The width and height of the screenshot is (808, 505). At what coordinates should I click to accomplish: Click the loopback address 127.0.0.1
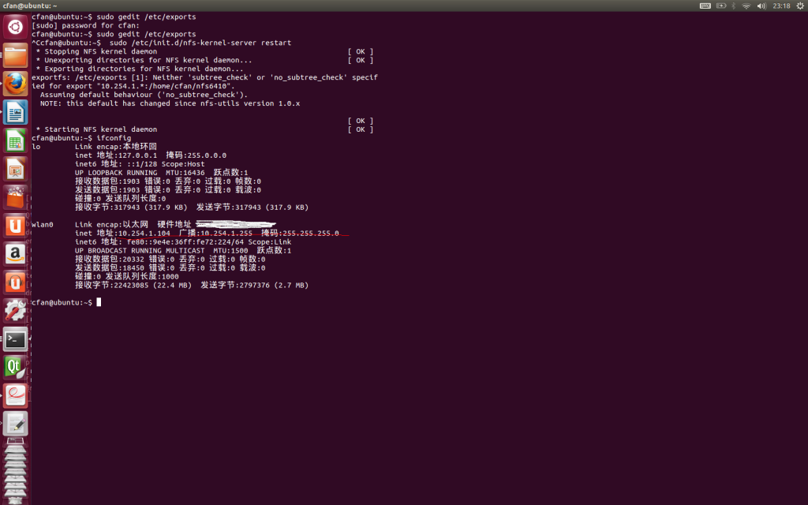pos(137,155)
